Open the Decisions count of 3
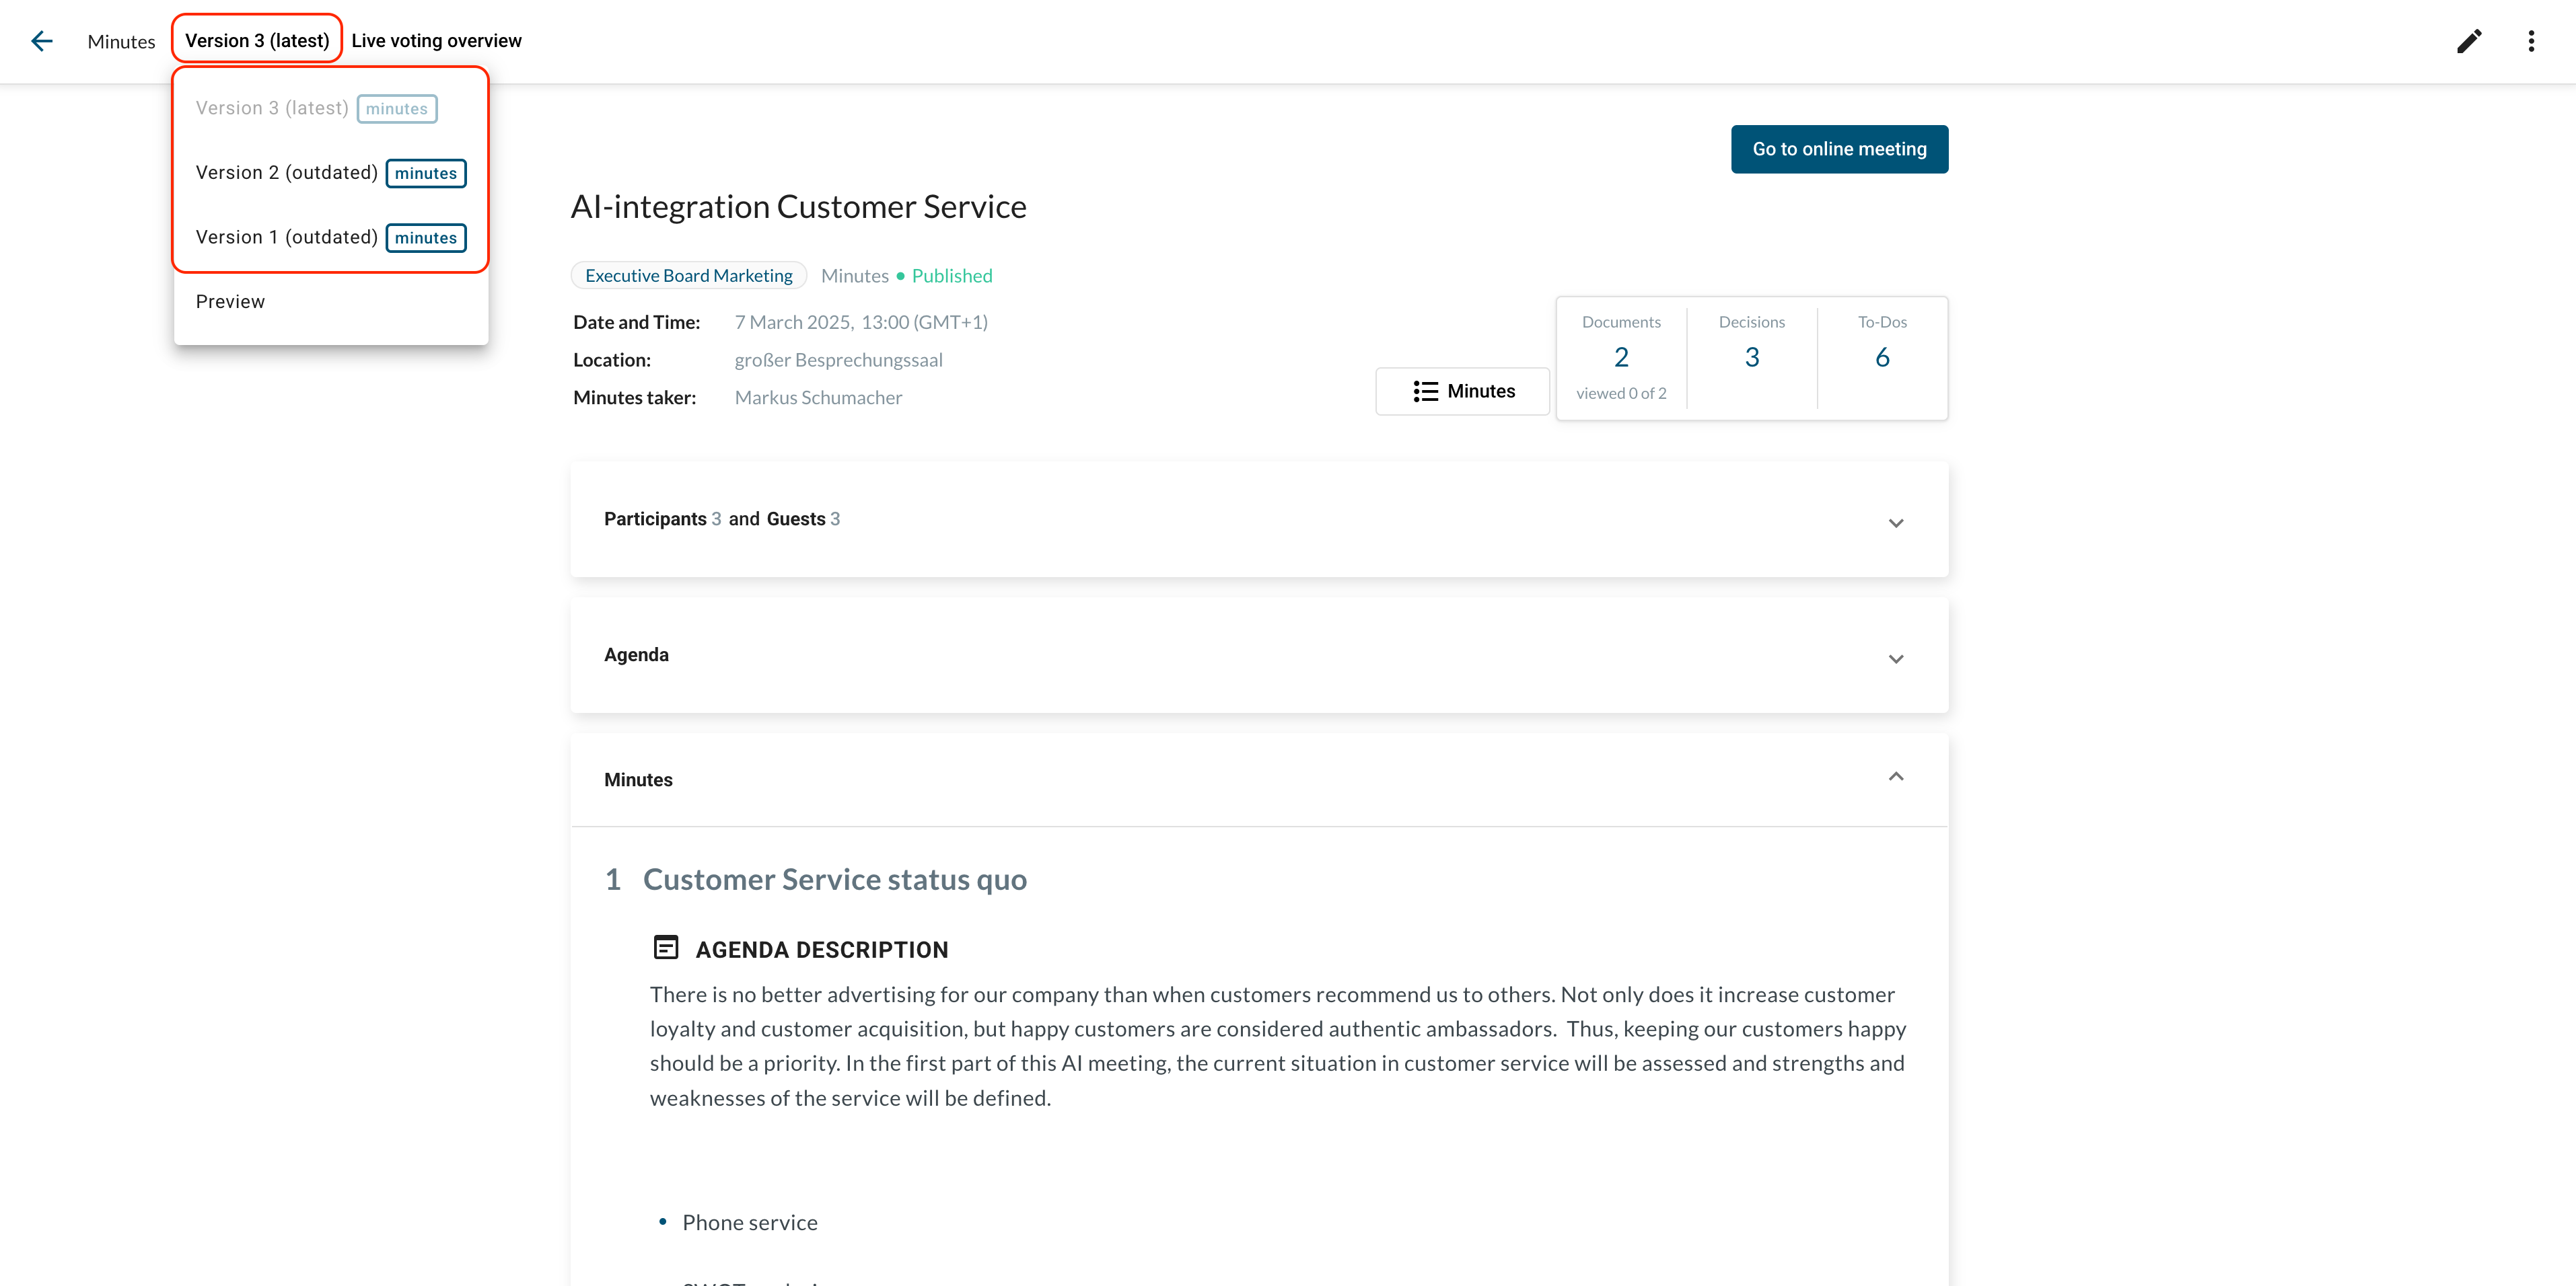2576x1286 pixels. (x=1751, y=356)
